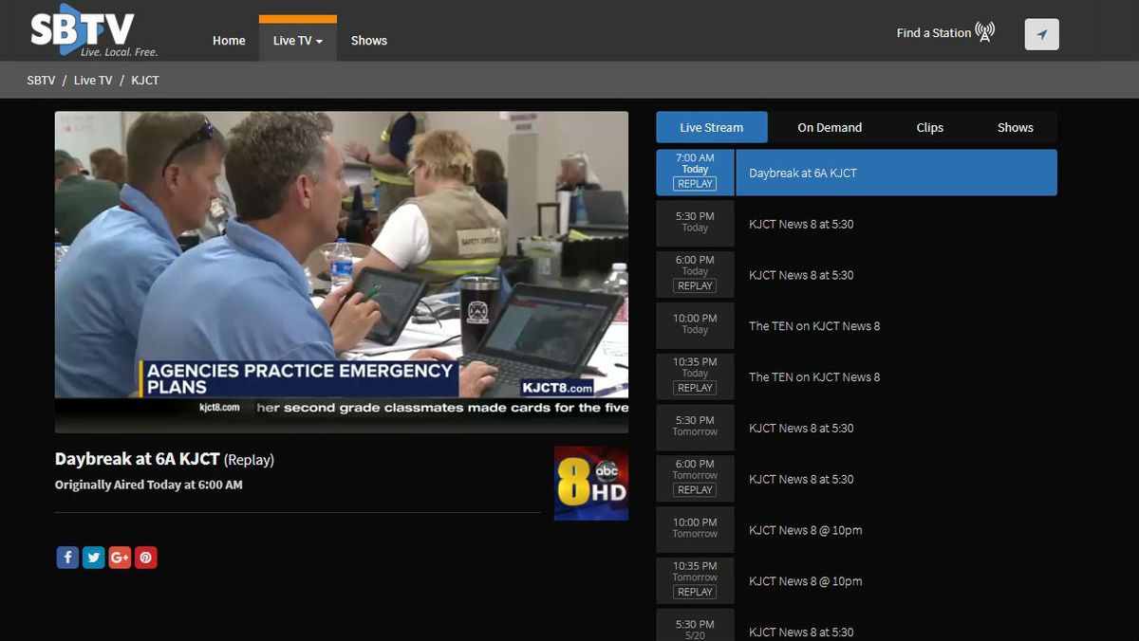Select the Live Stream tab
The height and width of the screenshot is (641, 1139).
click(711, 127)
